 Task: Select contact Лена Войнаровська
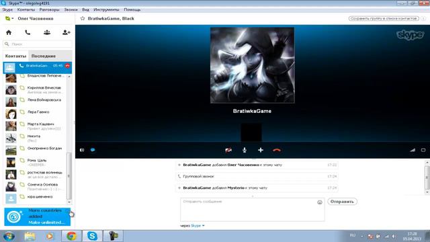pyautogui.click(x=34, y=102)
